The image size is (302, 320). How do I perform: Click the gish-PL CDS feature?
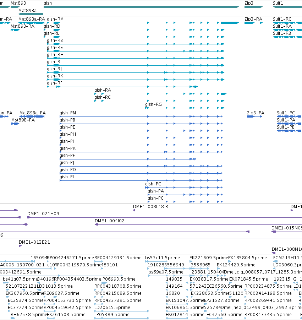(141, 180)
